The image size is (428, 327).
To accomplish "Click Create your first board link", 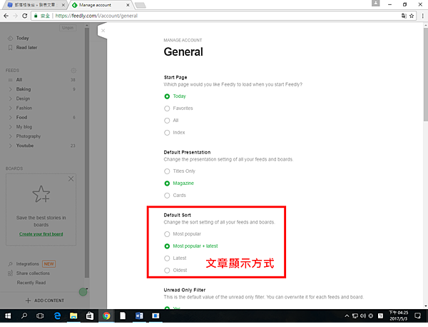I will click(x=41, y=234).
